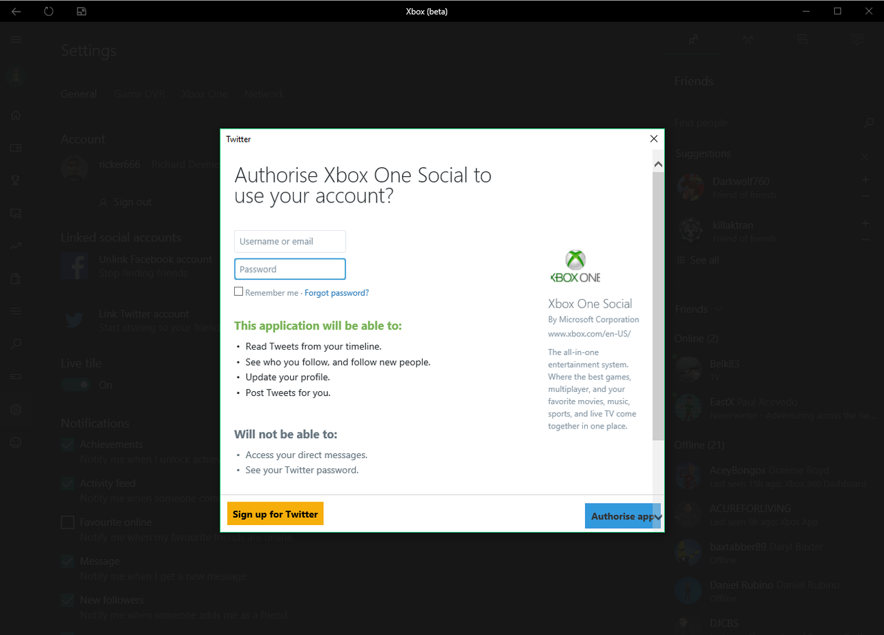Open the Home icon in the sidebar
This screenshot has height=635, width=884.
click(16, 115)
